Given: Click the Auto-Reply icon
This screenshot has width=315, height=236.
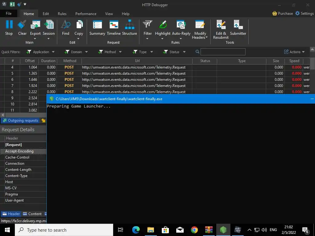Looking at the screenshot, I should click(x=181, y=25).
